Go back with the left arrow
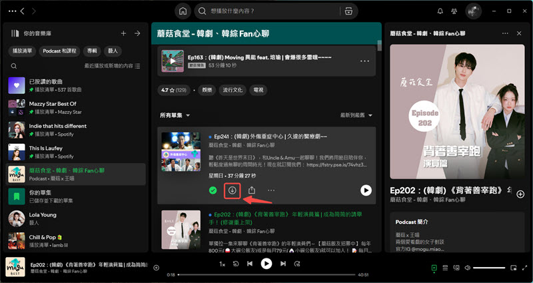This screenshot has width=533, height=283. [x=22, y=11]
